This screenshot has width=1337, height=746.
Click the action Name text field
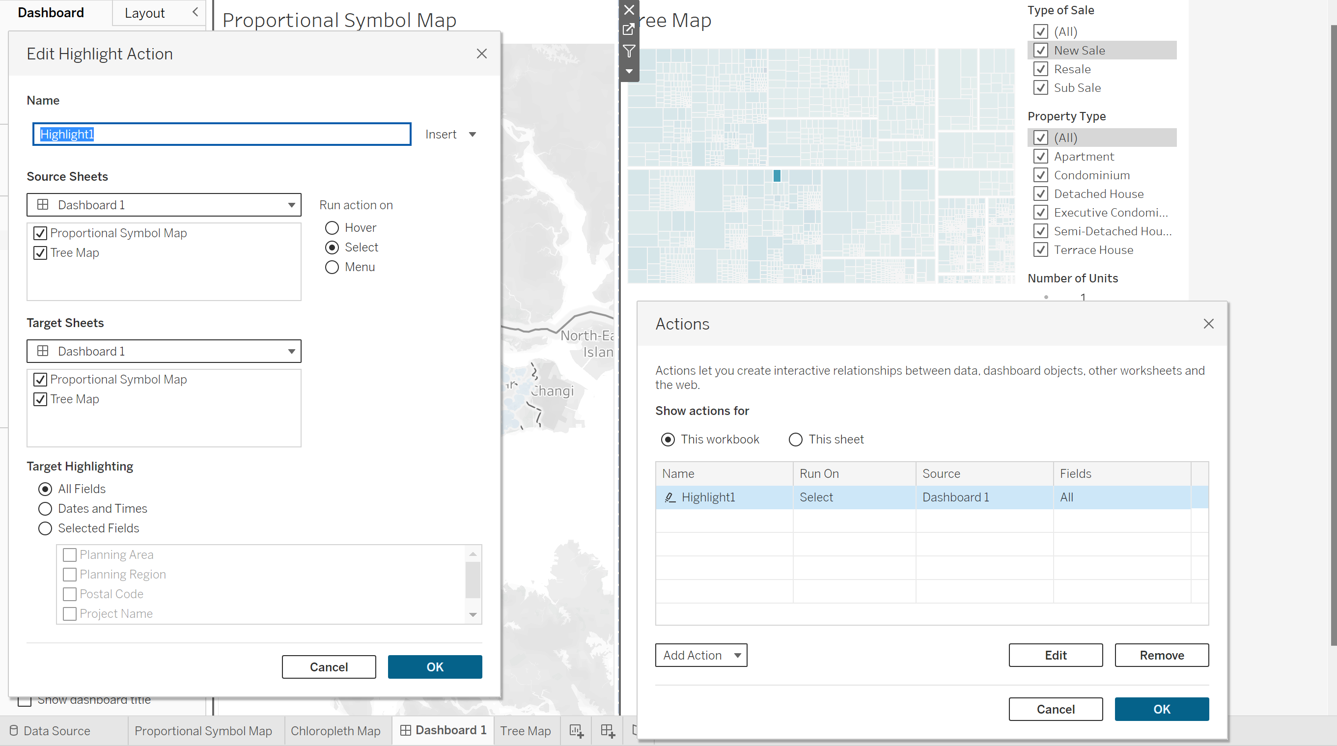pyautogui.click(x=222, y=135)
